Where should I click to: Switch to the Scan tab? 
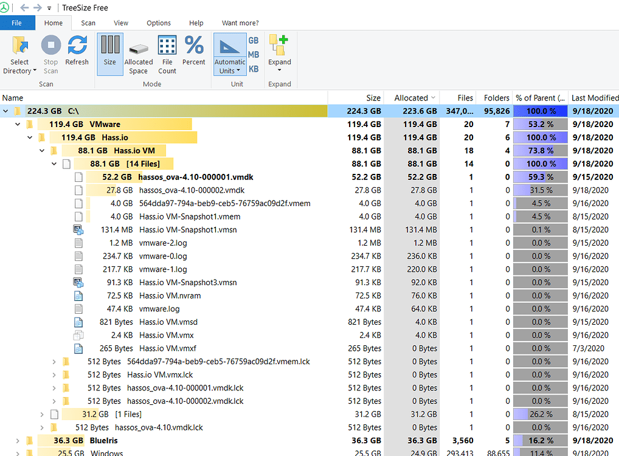point(88,22)
